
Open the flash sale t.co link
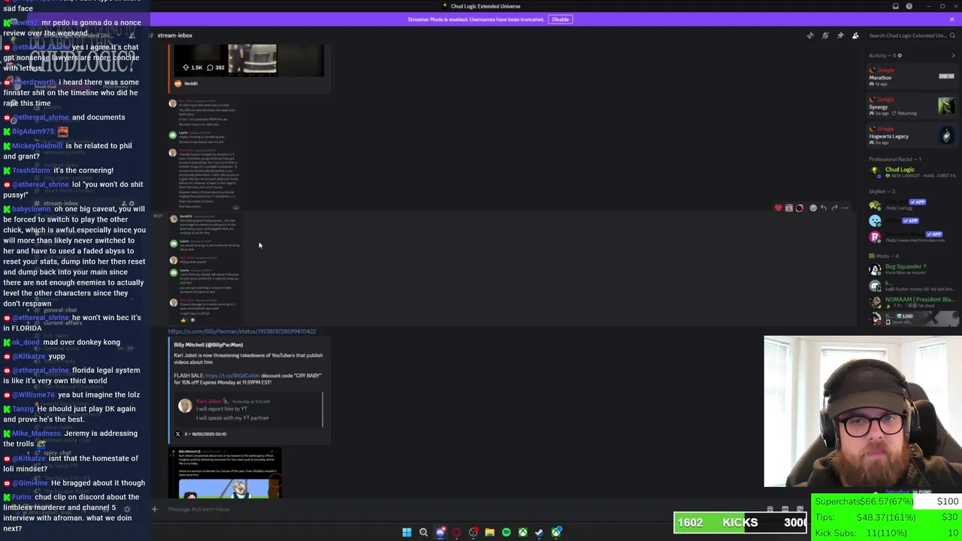point(232,376)
